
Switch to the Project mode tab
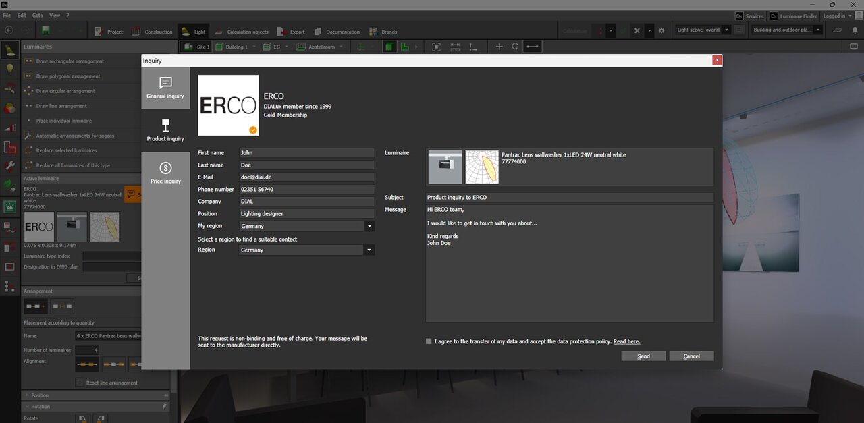tap(109, 32)
